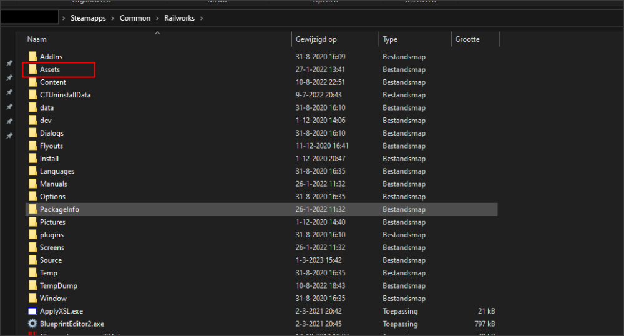Image resolution: width=624 pixels, height=336 pixels.
Task: Expand chevron after Steamapps in address bar
Action: (112, 18)
